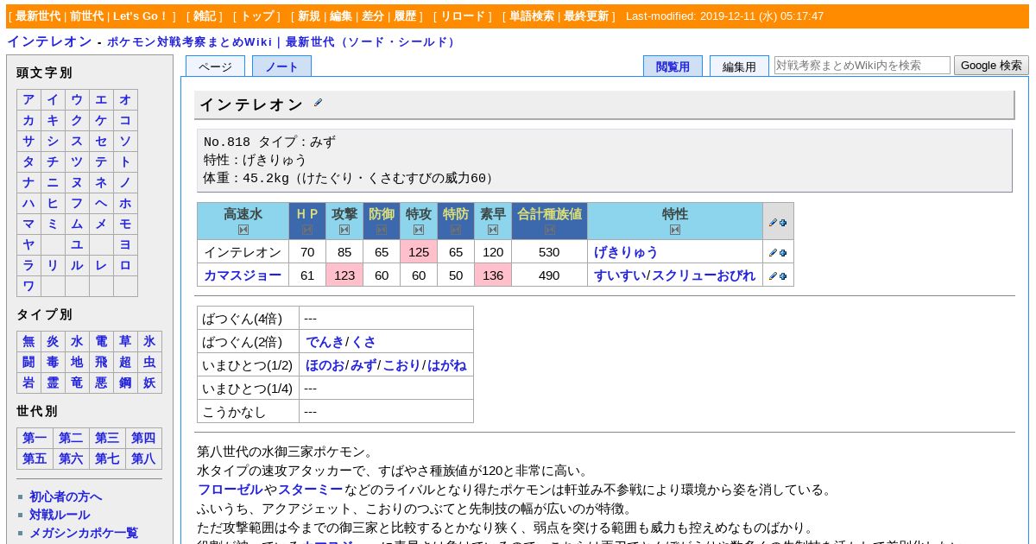Switch to the ノート tab
1036x544 pixels.
(281, 66)
